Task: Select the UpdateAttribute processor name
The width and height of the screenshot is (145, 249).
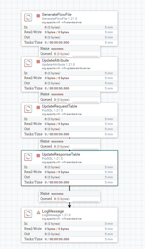Action: coord(56,60)
